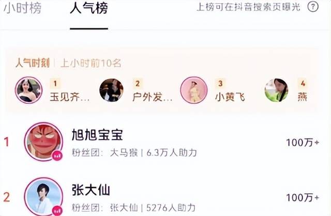Tap the 户外发… name label
This screenshot has height=216, width=331.
point(153,97)
